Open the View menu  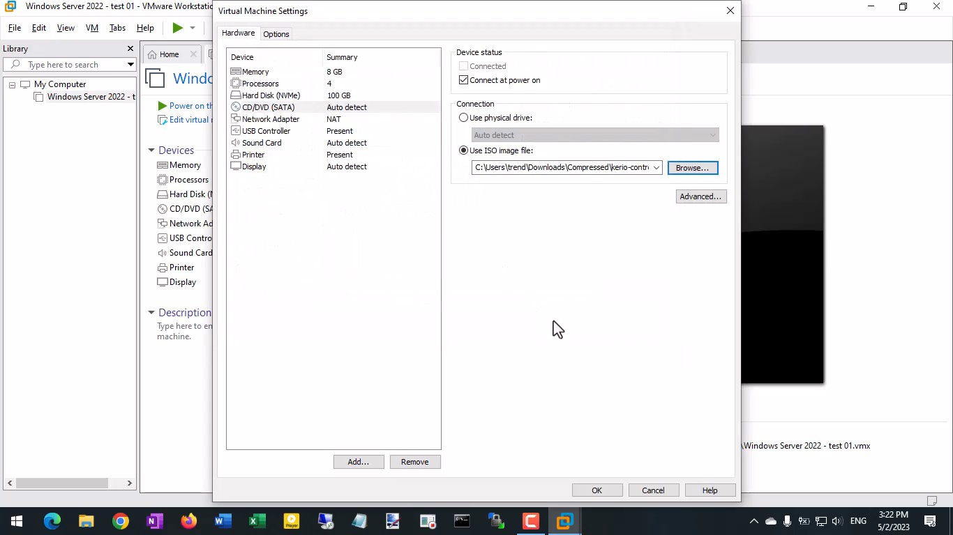pyautogui.click(x=66, y=28)
